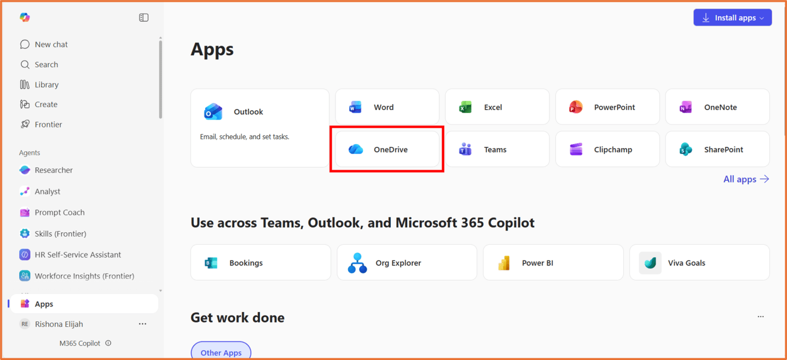787x360 pixels.
Task: Click the Researcher agent icon
Action: click(25, 170)
